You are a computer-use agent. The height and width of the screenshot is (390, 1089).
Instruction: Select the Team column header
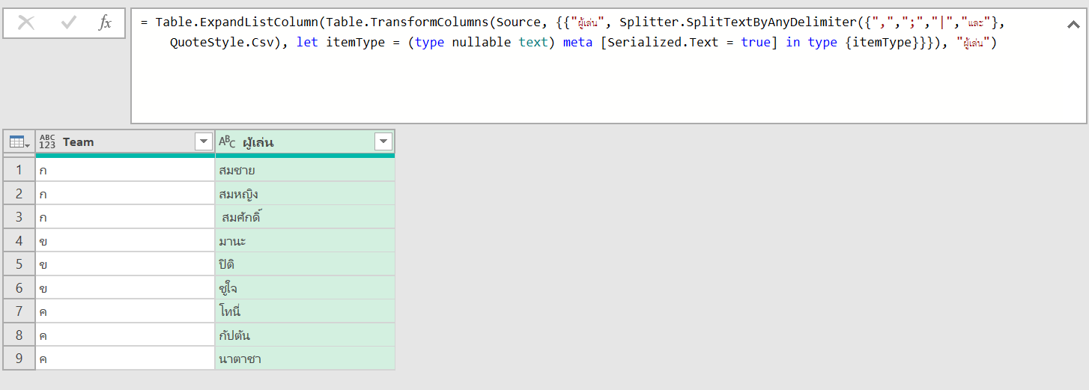pyautogui.click(x=125, y=141)
